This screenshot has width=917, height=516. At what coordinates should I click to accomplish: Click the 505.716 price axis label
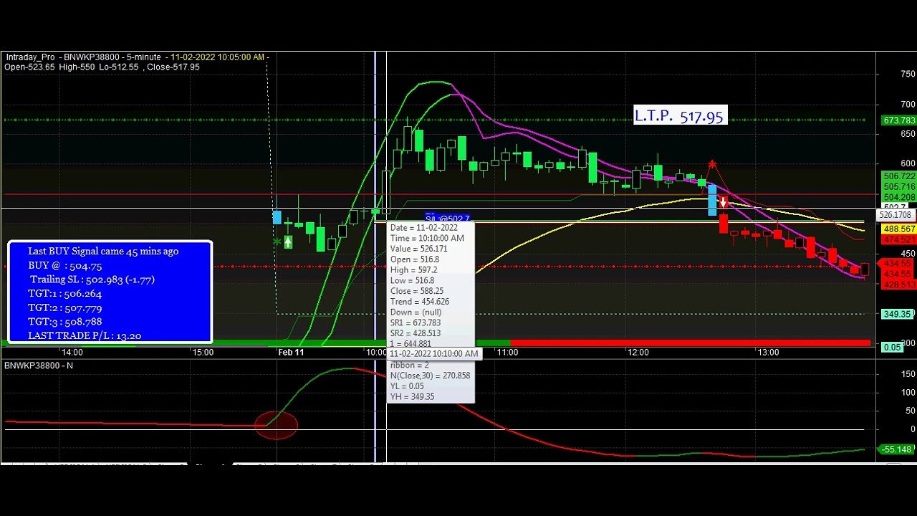pos(898,186)
